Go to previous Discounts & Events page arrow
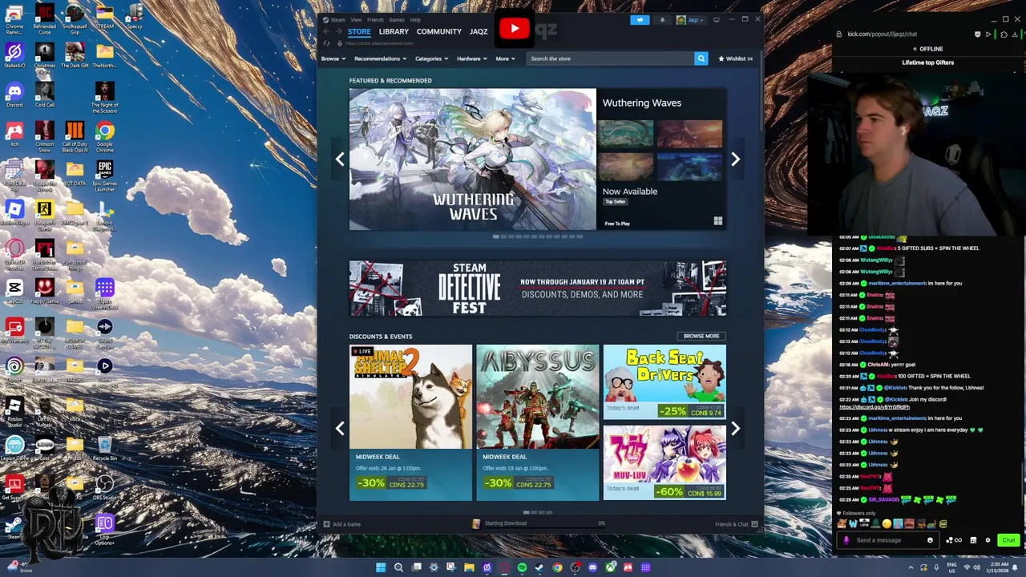The image size is (1026, 577). tap(340, 428)
